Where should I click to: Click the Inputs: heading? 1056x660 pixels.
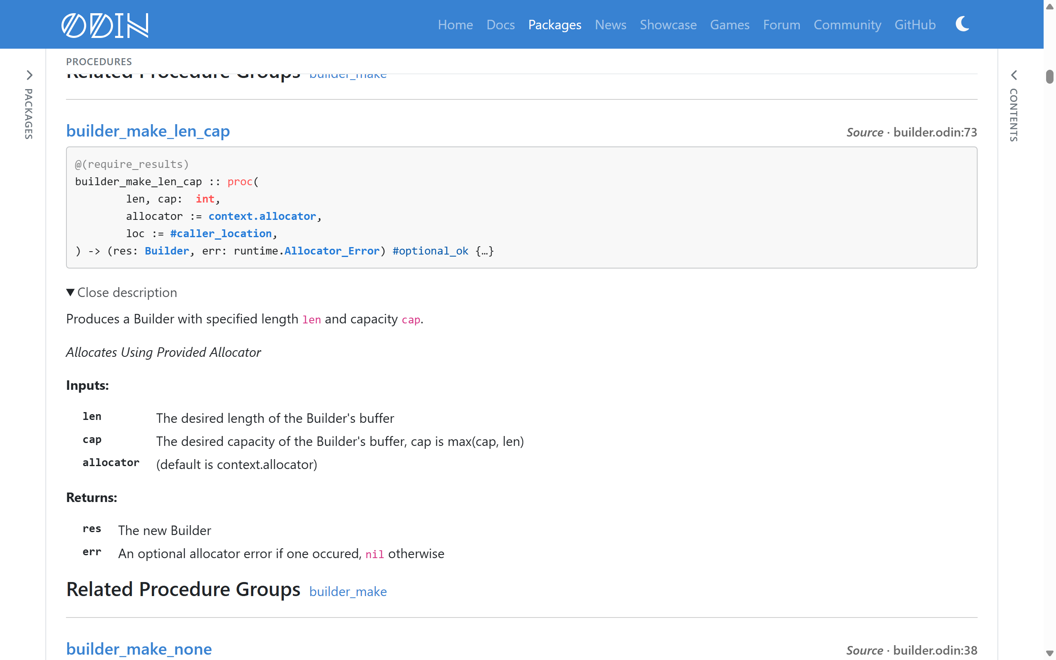click(x=87, y=385)
